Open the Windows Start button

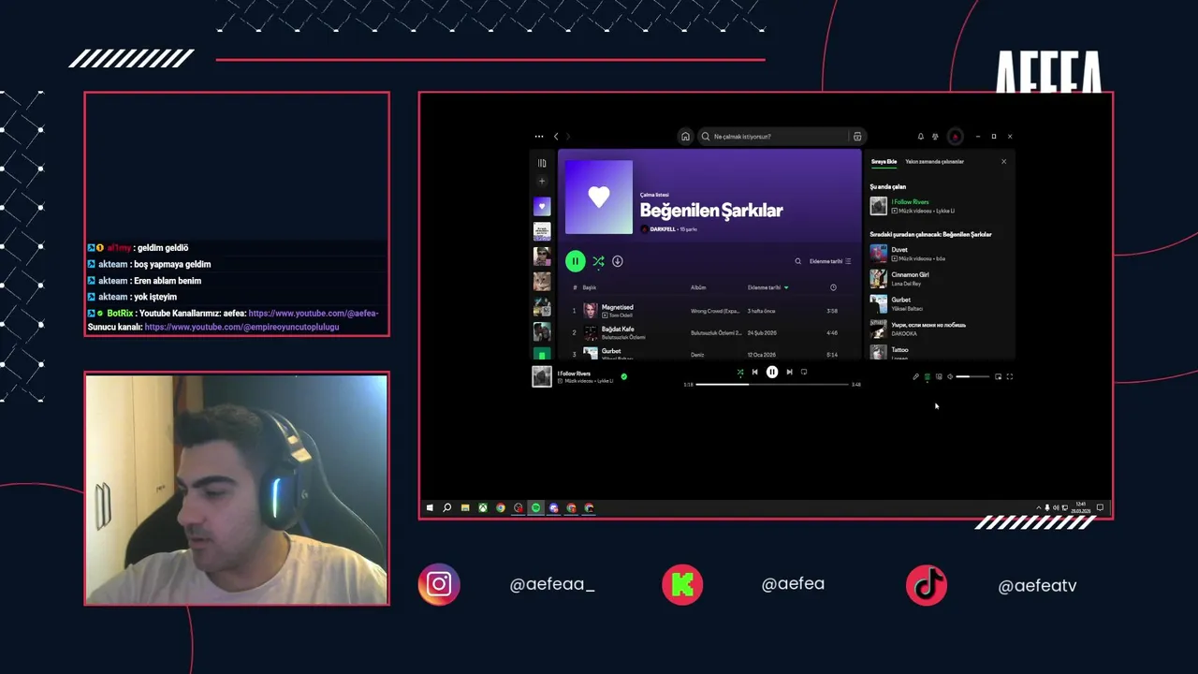[x=430, y=507]
